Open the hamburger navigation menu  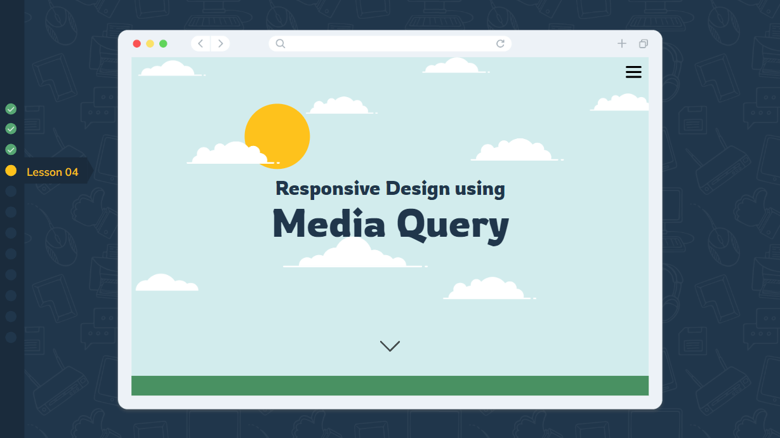(633, 72)
